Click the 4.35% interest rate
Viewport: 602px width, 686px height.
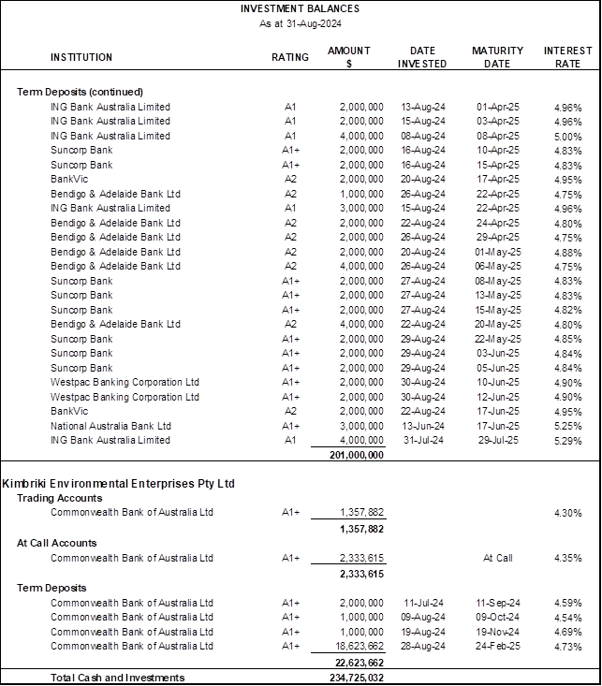click(568, 558)
